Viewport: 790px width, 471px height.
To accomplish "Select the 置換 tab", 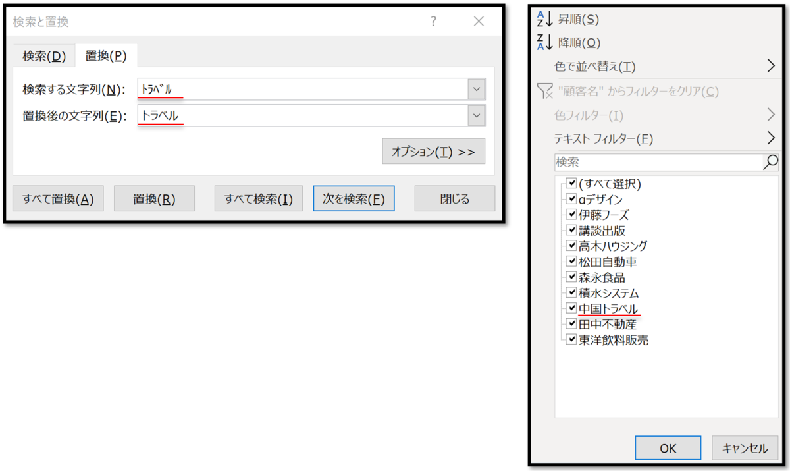I will tap(105, 56).
